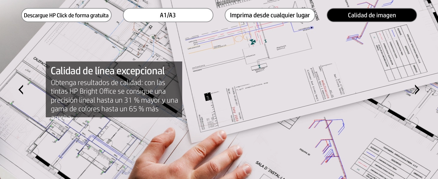
Task: Switch to 'Imprima desde cualquier lugar' tab
Action: click(270, 15)
